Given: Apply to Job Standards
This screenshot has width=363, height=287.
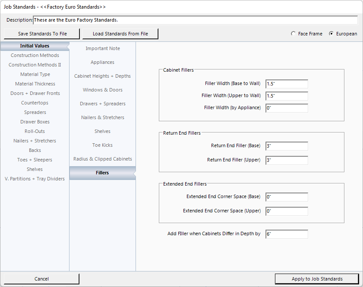Looking at the screenshot, I should [x=317, y=279].
